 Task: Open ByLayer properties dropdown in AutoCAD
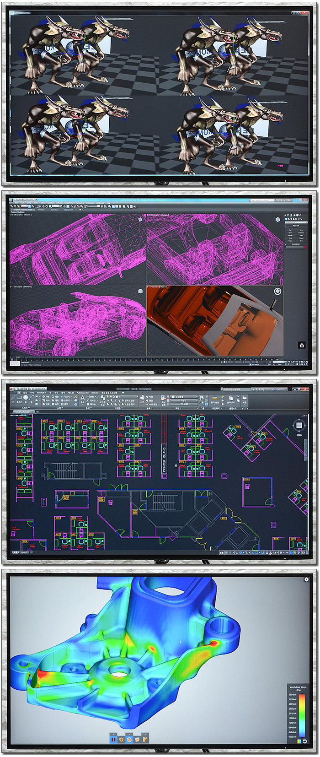pos(183,404)
